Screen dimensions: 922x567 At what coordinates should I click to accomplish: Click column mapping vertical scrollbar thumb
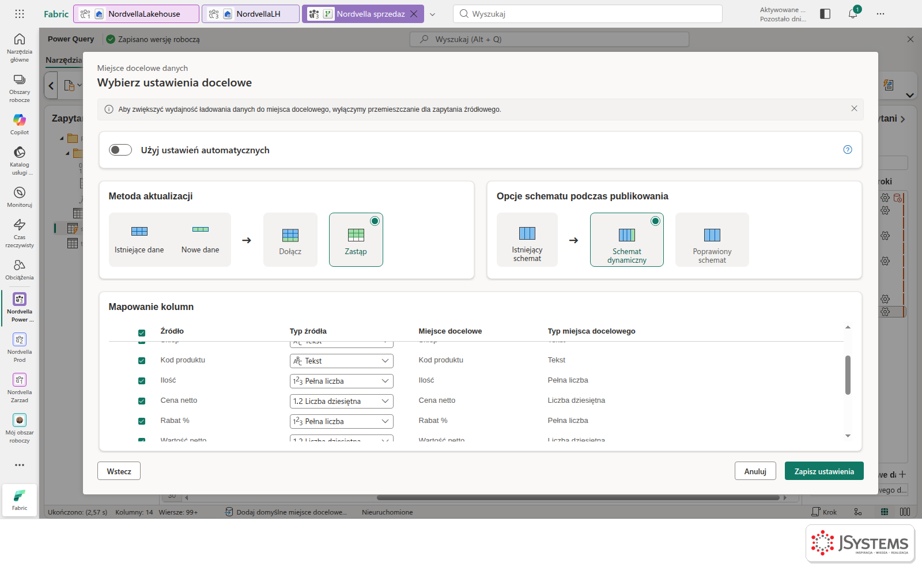tap(848, 375)
